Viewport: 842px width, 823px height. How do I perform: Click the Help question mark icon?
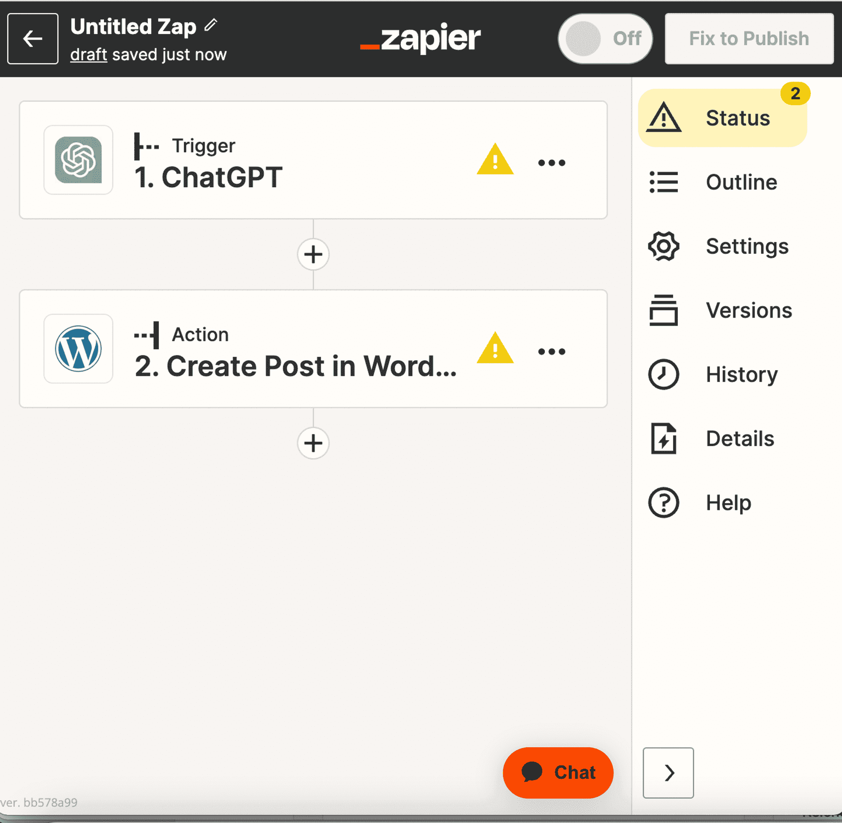664,503
